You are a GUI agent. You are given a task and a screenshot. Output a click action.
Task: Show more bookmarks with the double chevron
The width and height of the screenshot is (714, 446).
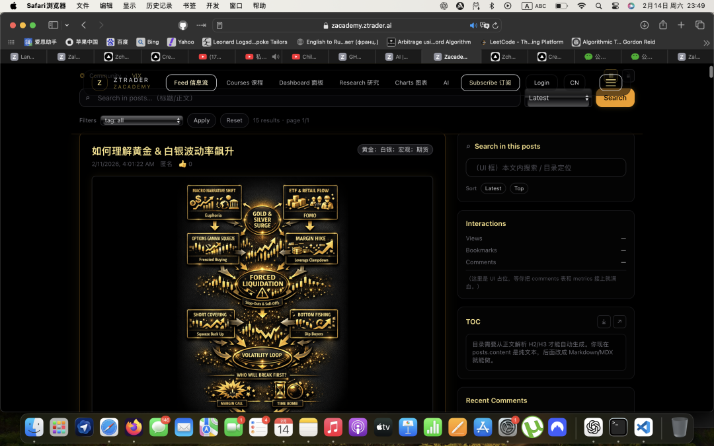(706, 42)
